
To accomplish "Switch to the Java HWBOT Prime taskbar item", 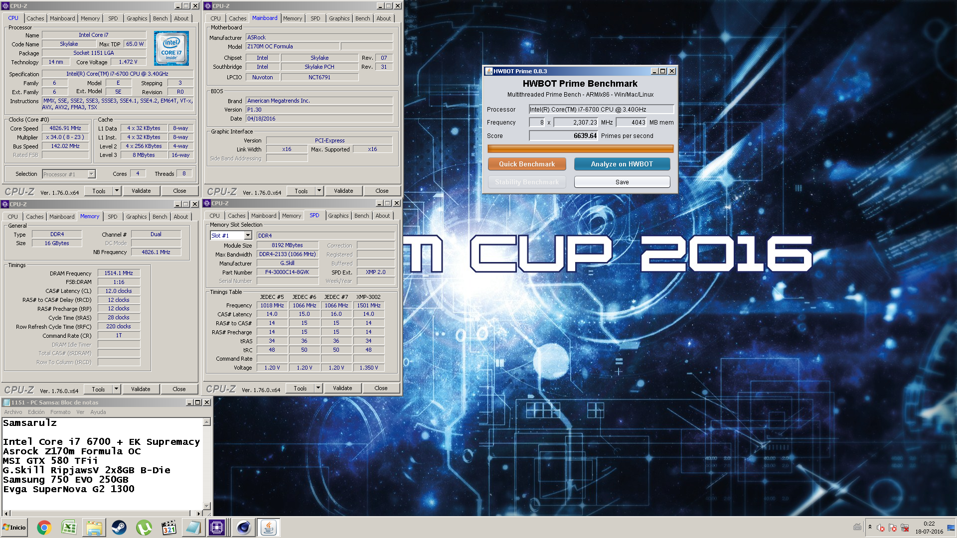I will click(x=268, y=528).
